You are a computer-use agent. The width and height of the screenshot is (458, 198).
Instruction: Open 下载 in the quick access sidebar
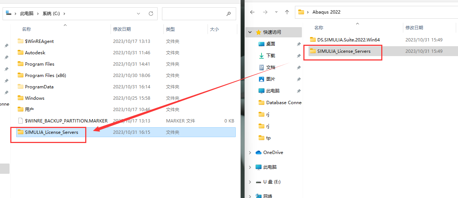click(x=271, y=55)
